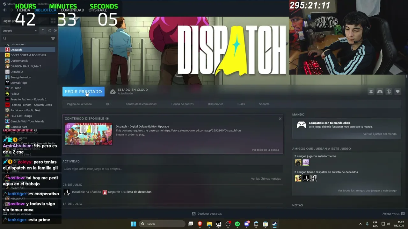Click the taskbar Buscar search box

163,224
